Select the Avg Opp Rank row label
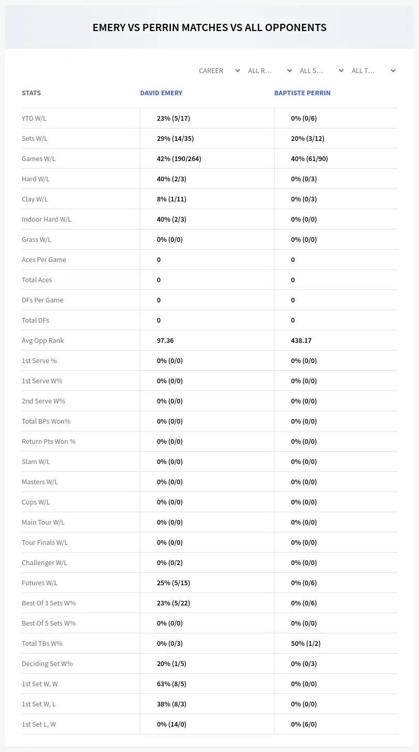Viewport: 419px width, 752px height. (x=43, y=340)
